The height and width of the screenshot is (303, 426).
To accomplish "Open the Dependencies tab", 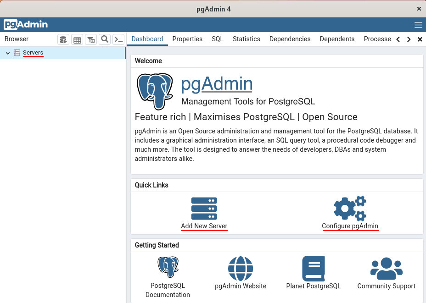I will point(290,39).
